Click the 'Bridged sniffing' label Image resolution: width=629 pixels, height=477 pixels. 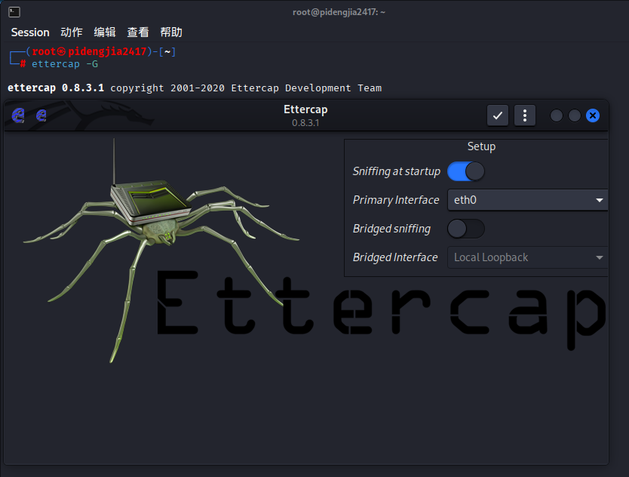[391, 229]
